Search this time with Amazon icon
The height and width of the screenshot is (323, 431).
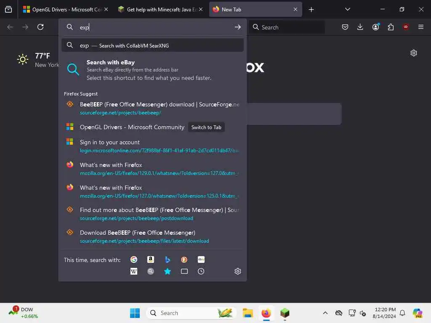point(151,259)
